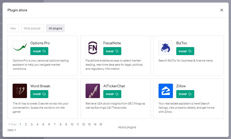Open the About plugins link
This screenshot has width=231, height=139.
click(127, 127)
